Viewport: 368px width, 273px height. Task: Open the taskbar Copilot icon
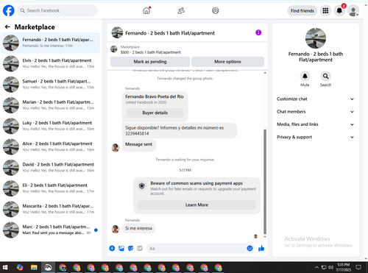20,267
